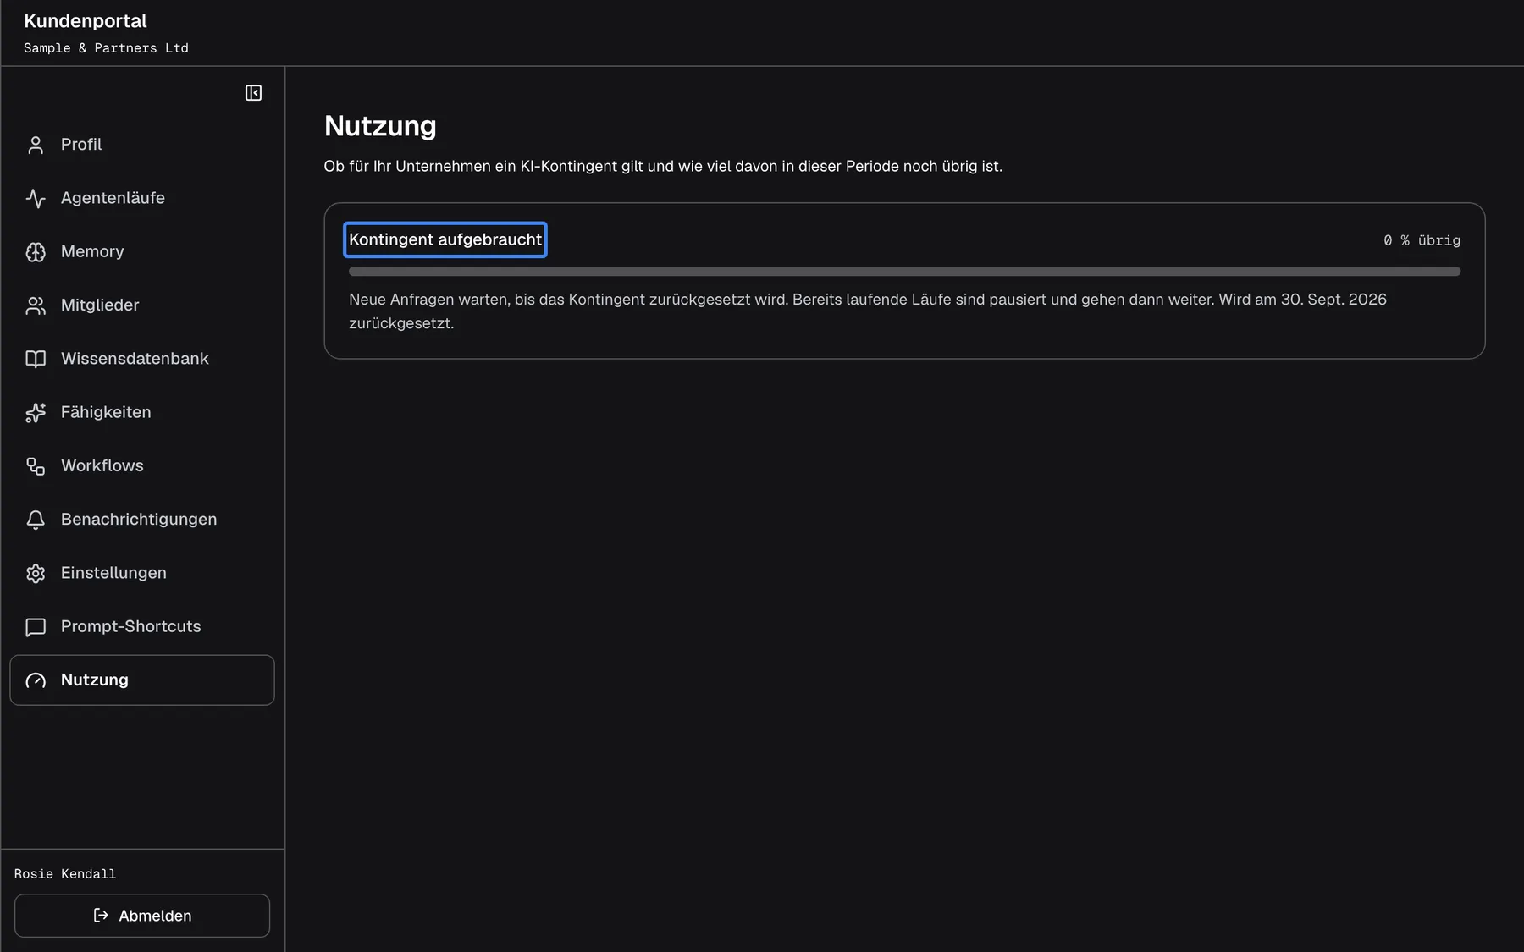The image size is (1524, 952).
Task: Click the Mitglieder people icon
Action: pos(36,305)
